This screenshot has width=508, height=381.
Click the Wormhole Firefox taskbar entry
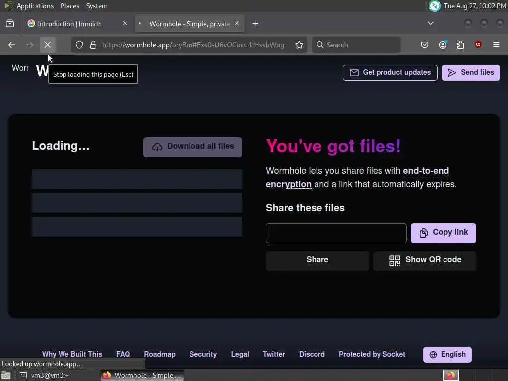[142, 375]
